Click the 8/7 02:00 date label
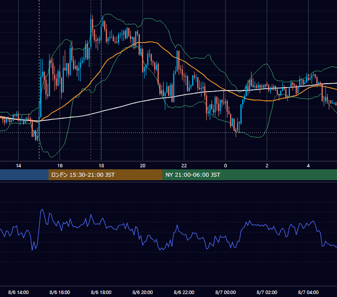337x297 pixels. tap(267, 292)
